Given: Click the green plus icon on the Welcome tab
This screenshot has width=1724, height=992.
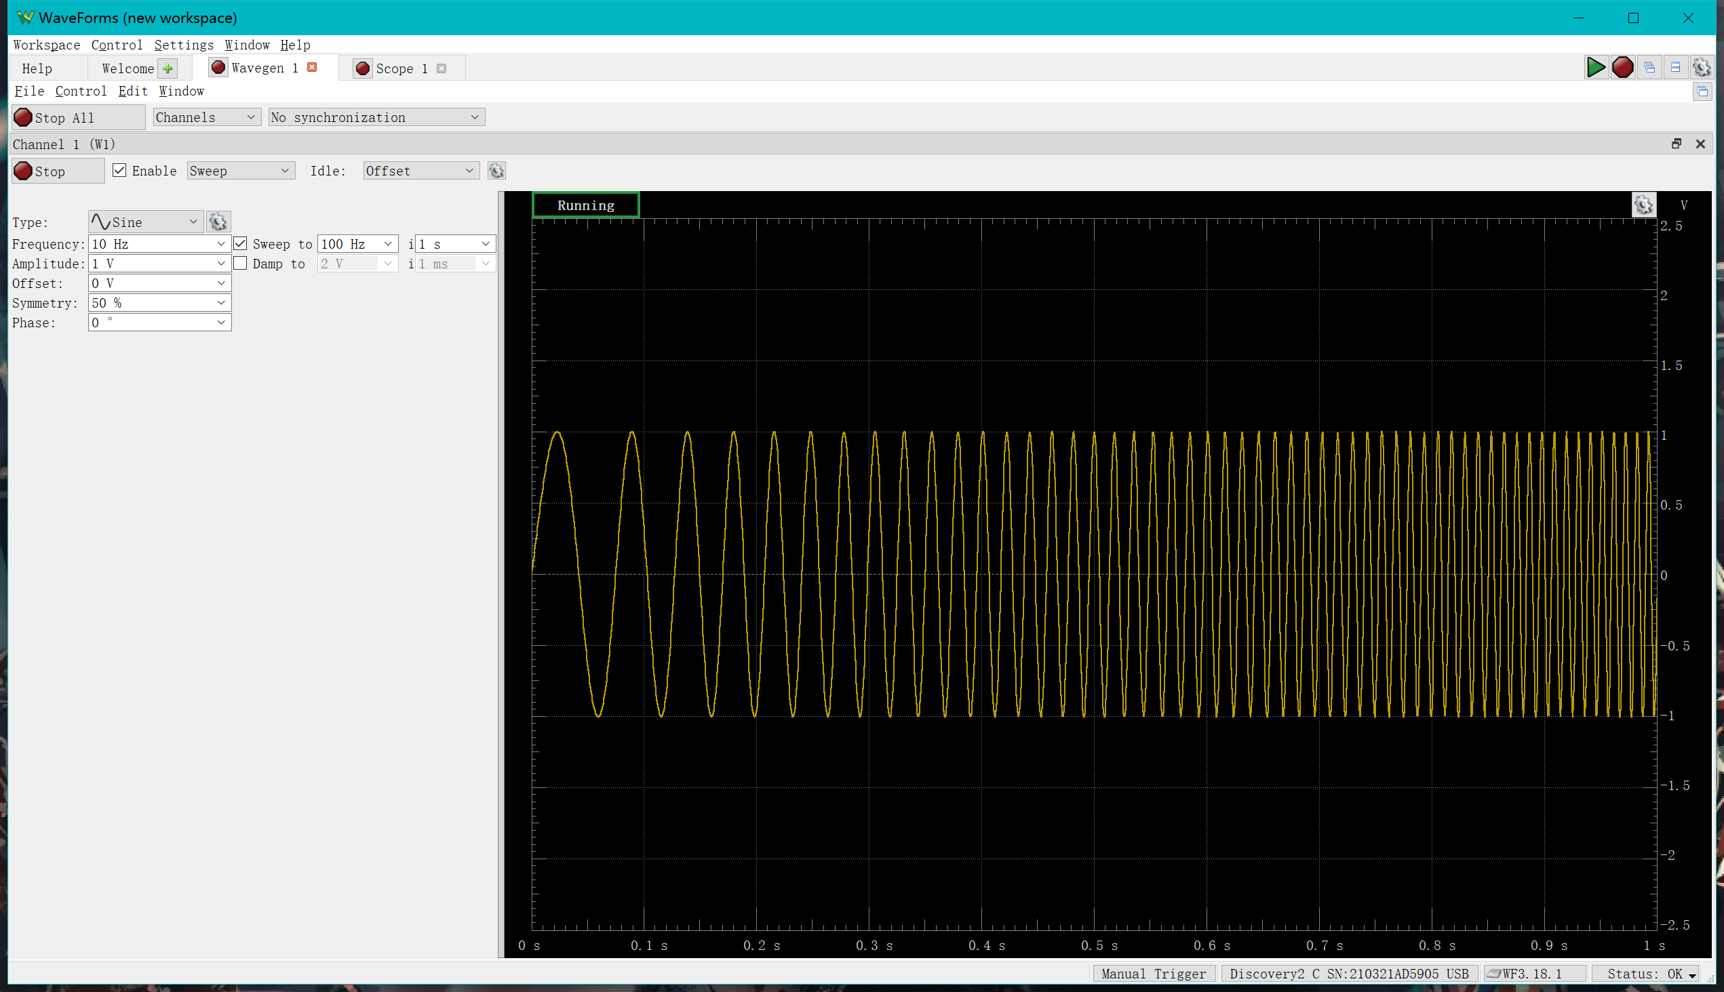Looking at the screenshot, I should (x=168, y=68).
